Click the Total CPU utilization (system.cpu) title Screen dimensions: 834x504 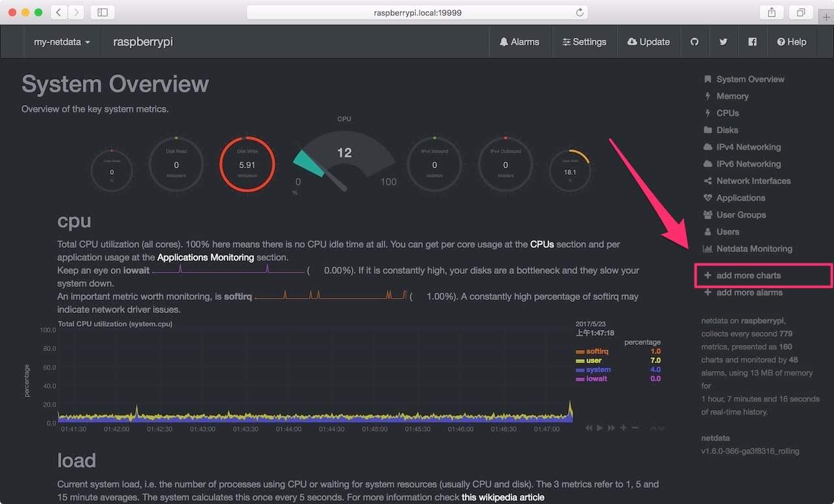click(x=115, y=324)
